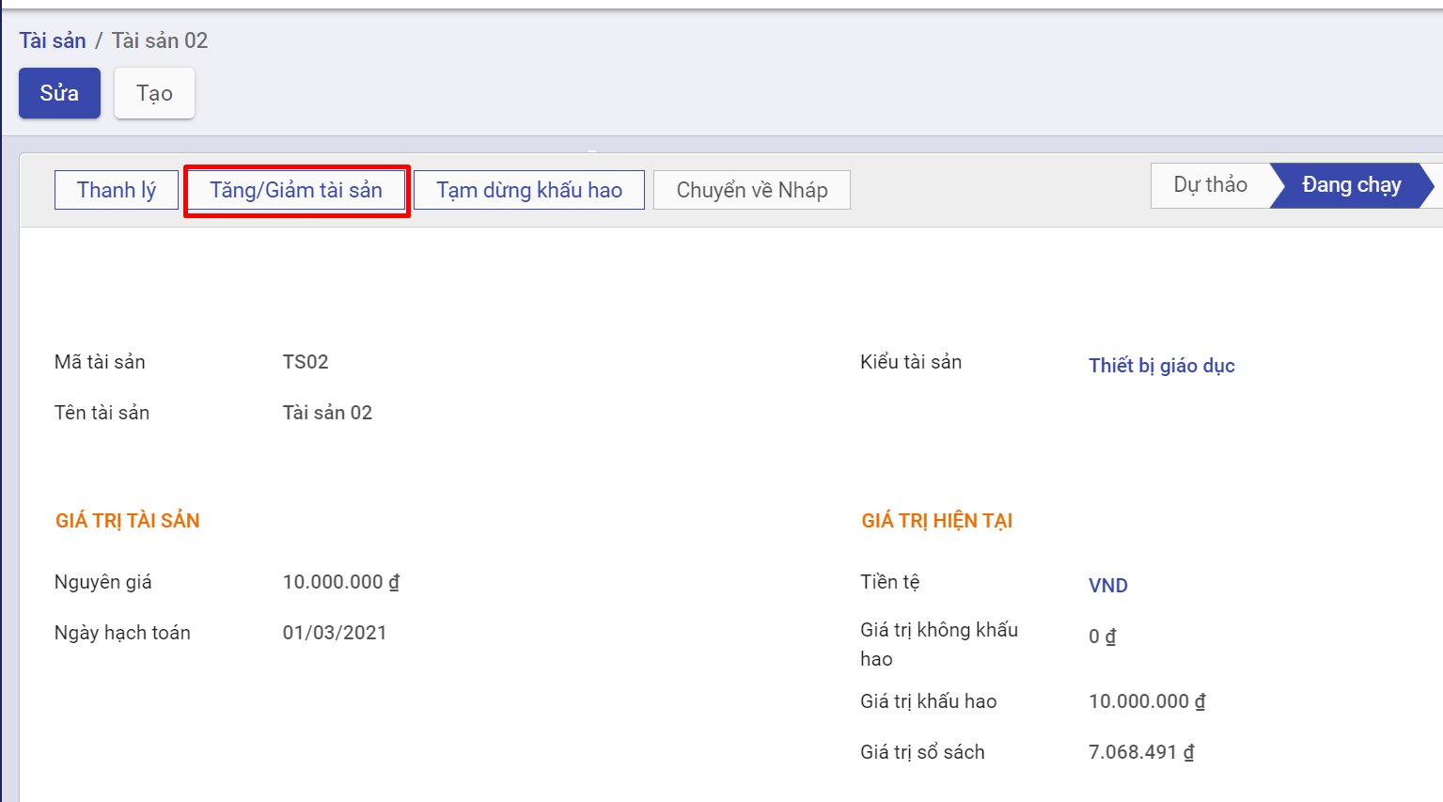Click the asset code value TS02
Viewport: 1443px width, 802px height.
[x=306, y=362]
